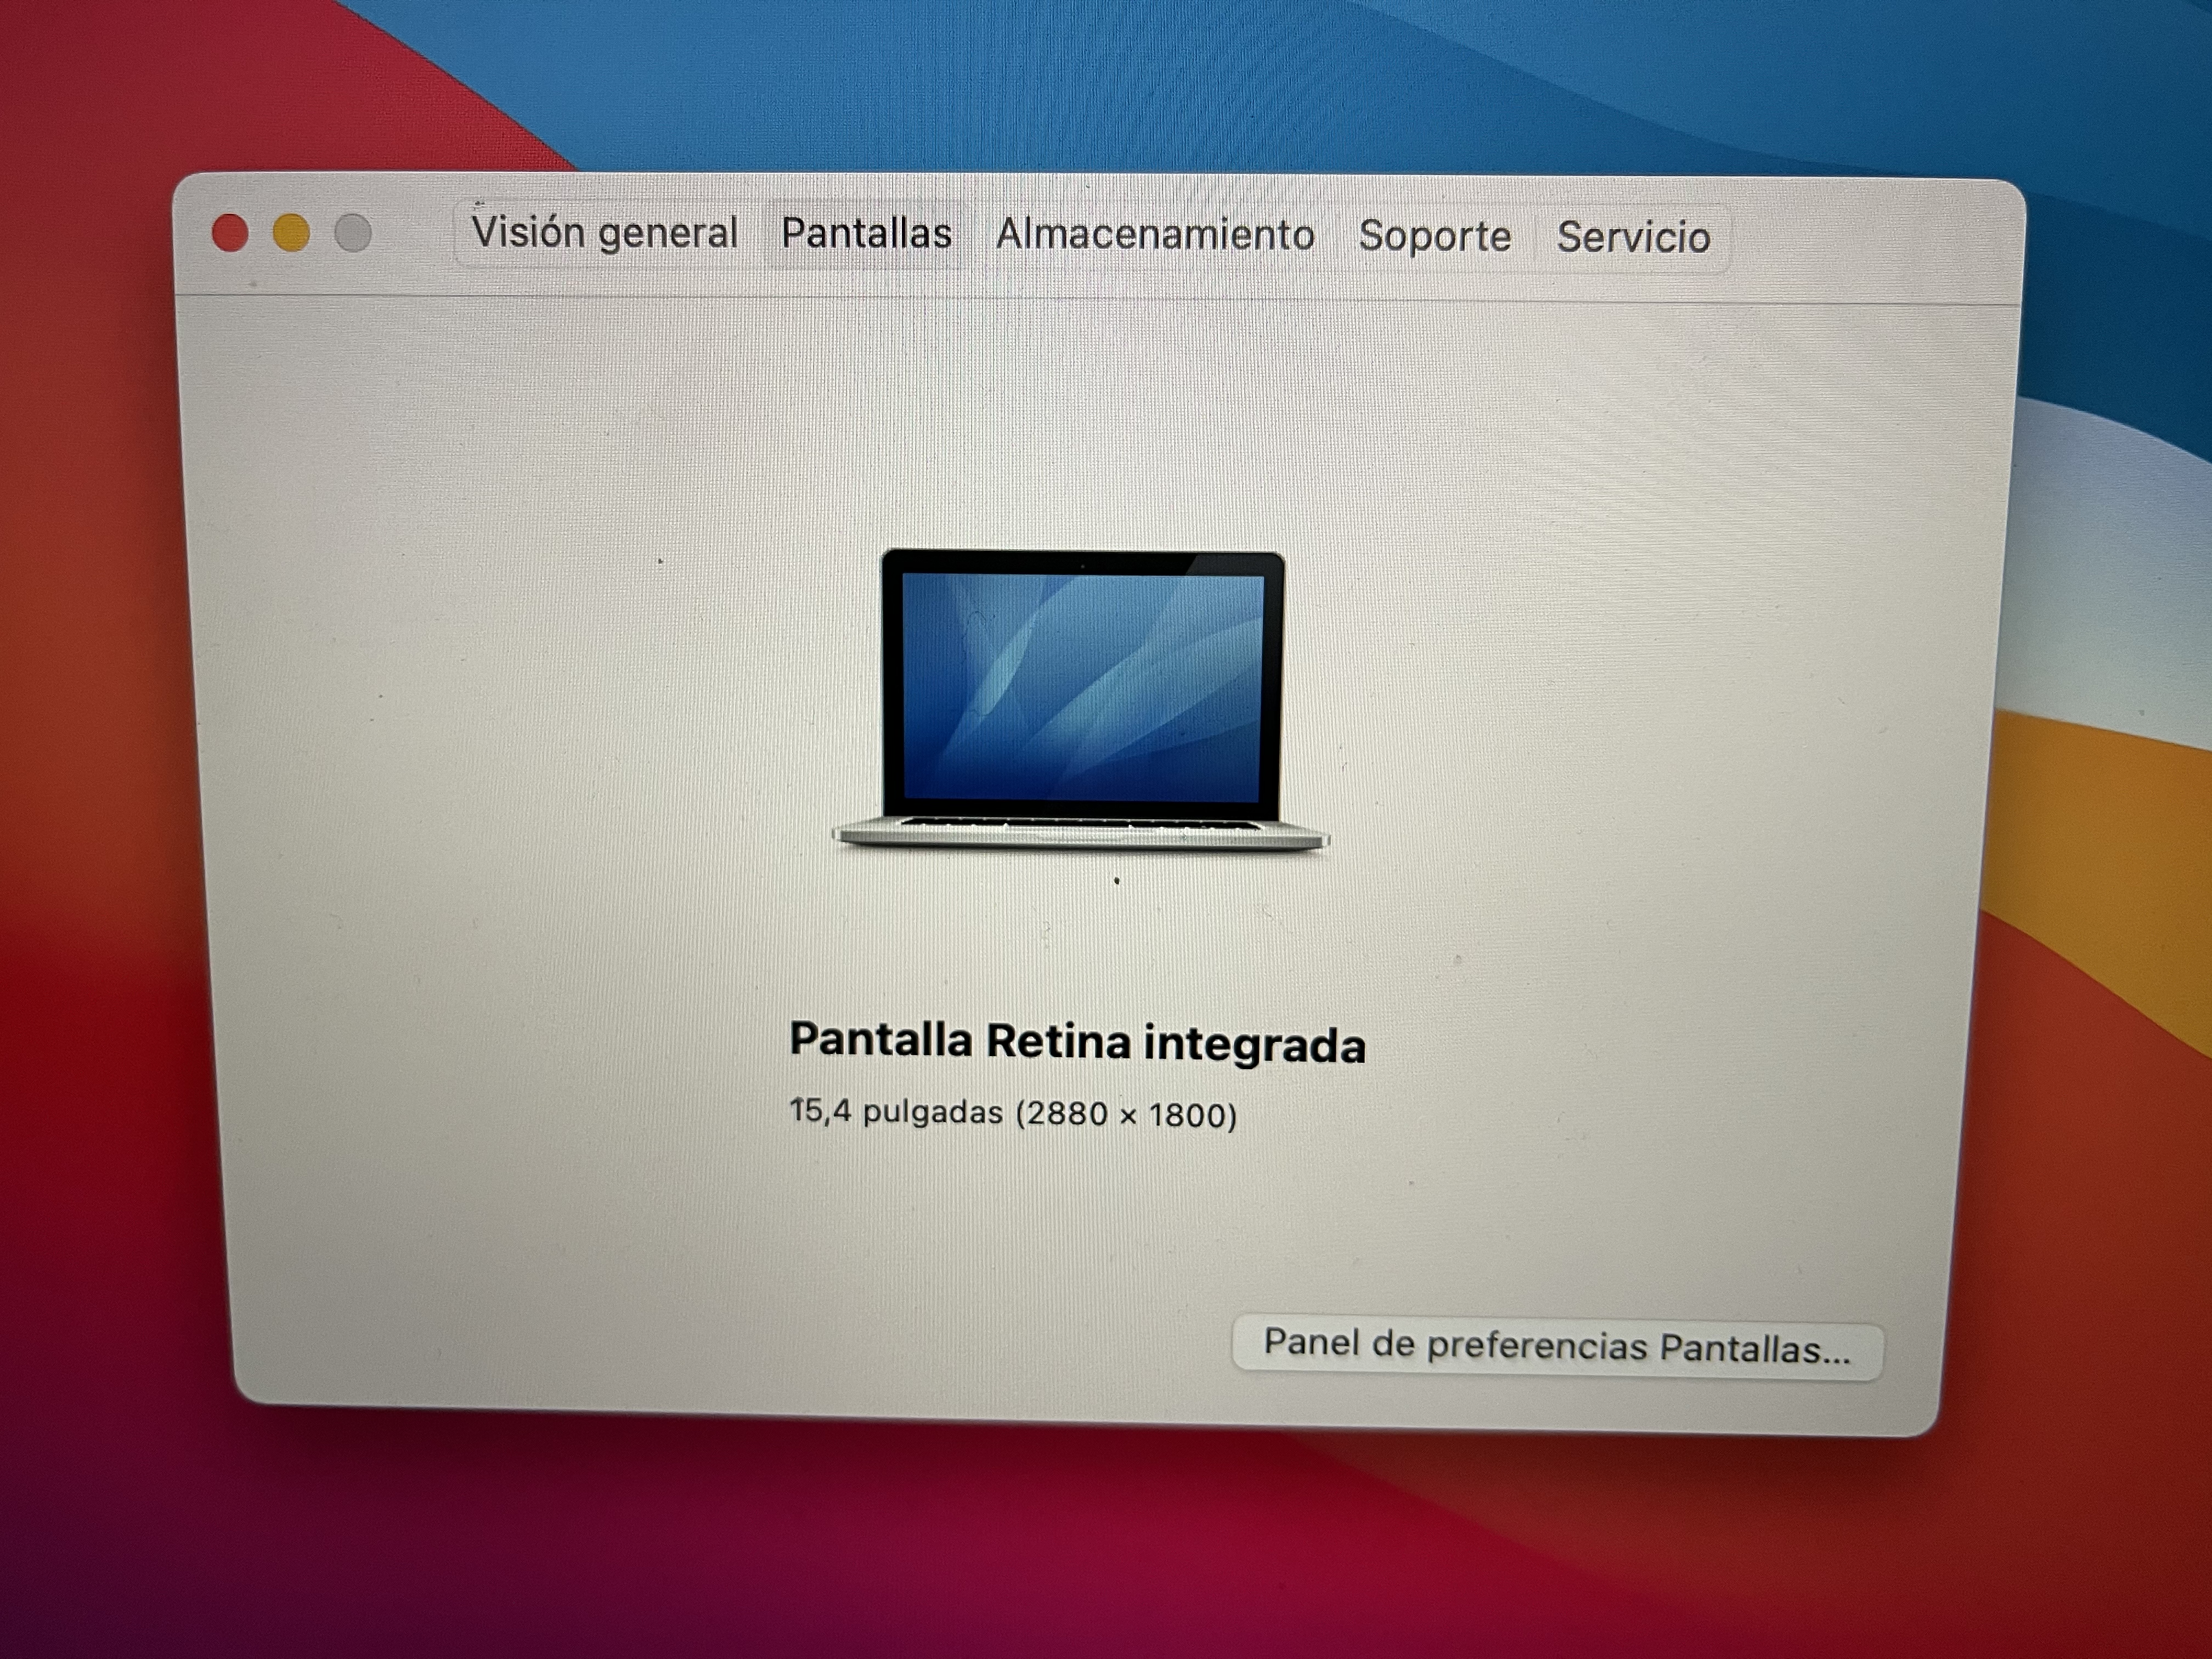
Task: Click the Pantalla Retina integrada heading
Action: 1077,1043
